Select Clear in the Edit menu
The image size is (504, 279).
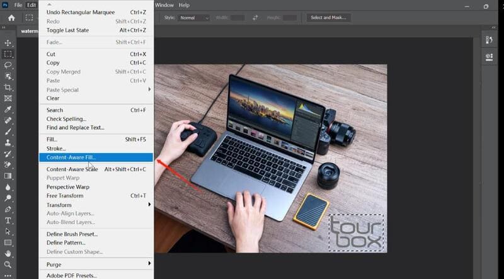[96, 98]
